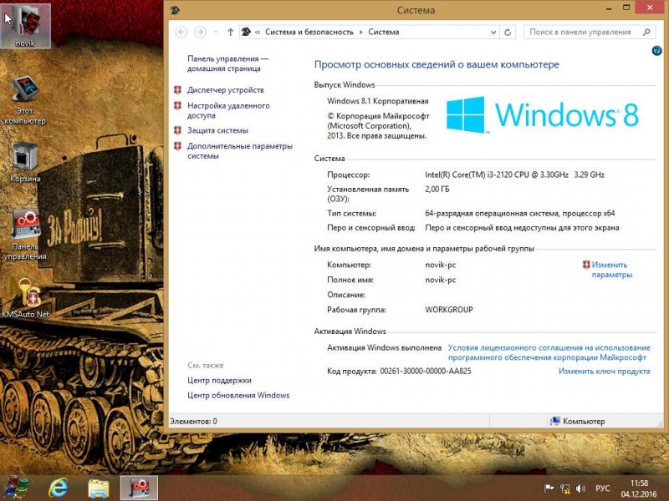This screenshot has height=501, width=669.
Task: Click Изменить параметры link
Action: point(611,270)
